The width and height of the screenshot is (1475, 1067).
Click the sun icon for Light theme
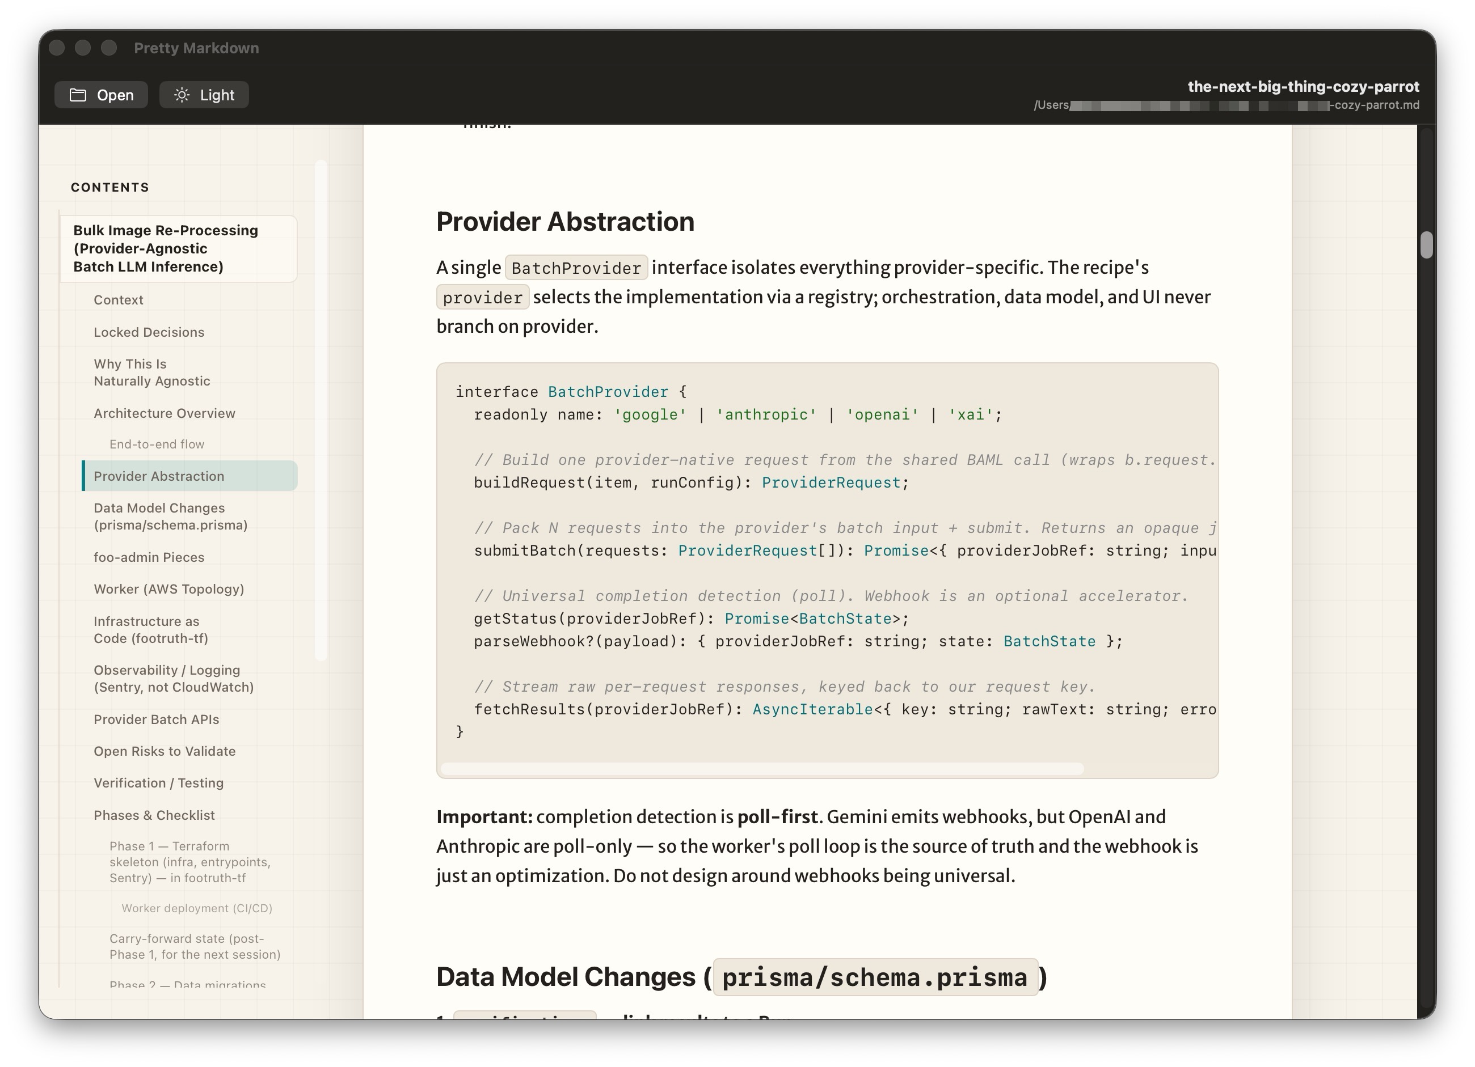tap(182, 95)
